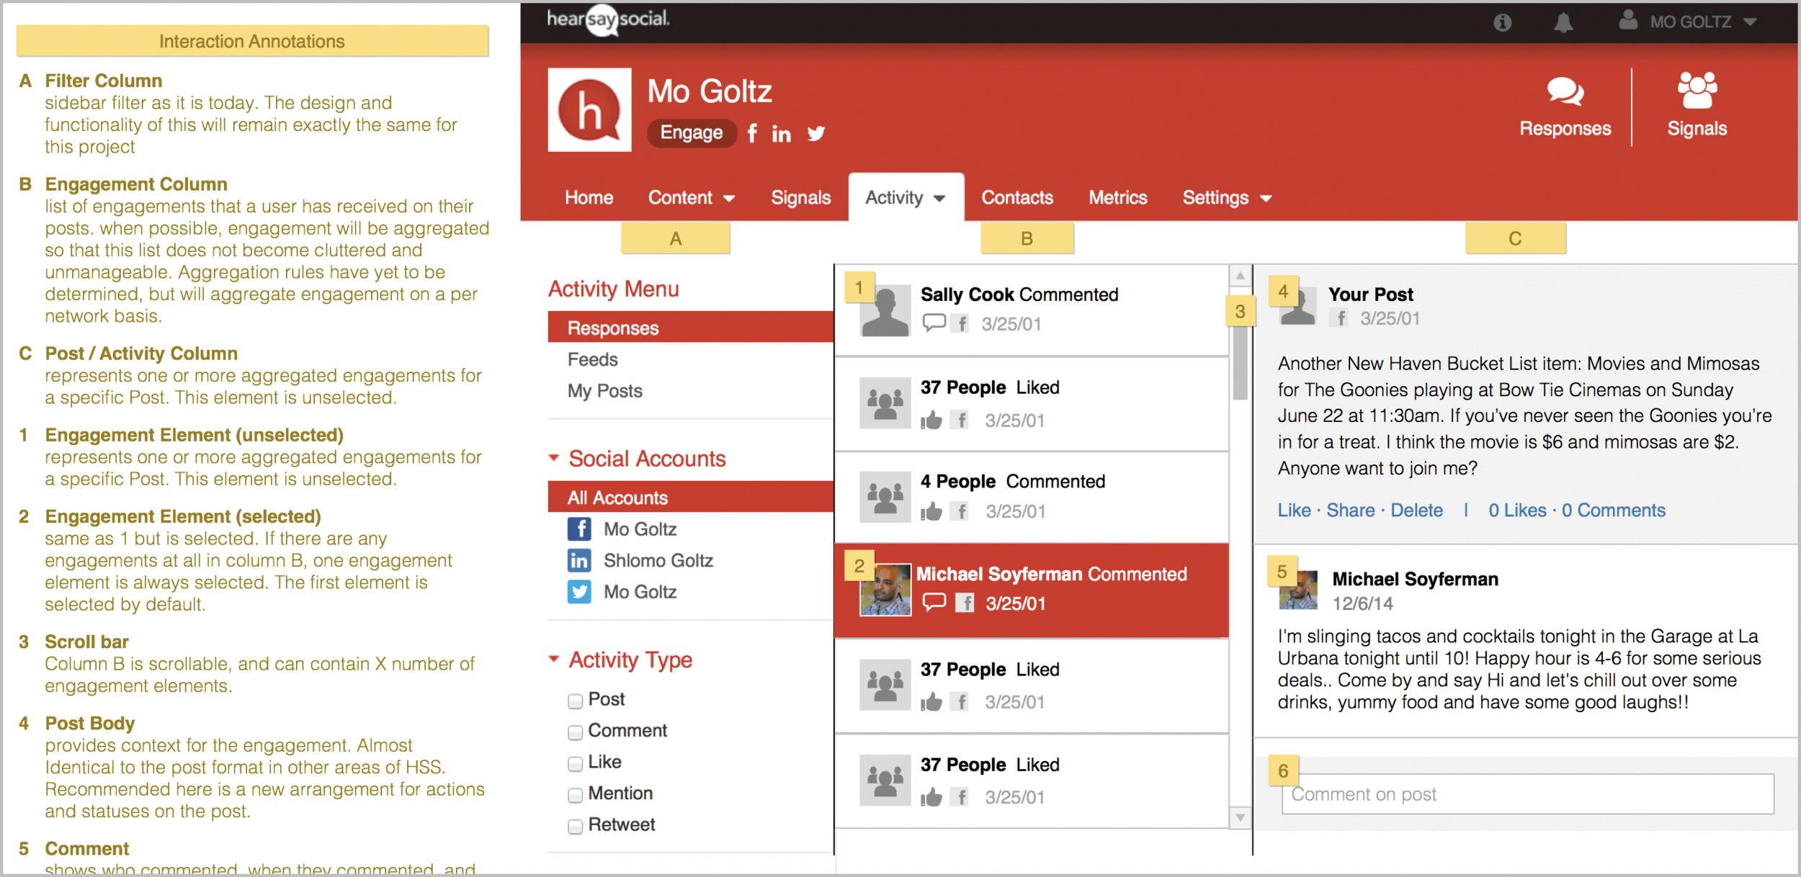
Task: Click LinkedIn icon for Shlomo Goltz account
Action: click(x=578, y=560)
